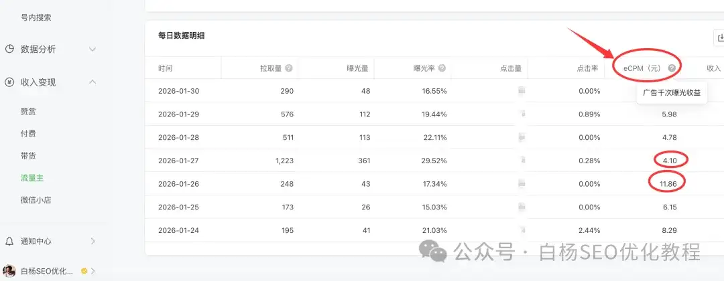Expand the 数据分析 menu chevron
The height and width of the screenshot is (281, 724).
point(93,49)
